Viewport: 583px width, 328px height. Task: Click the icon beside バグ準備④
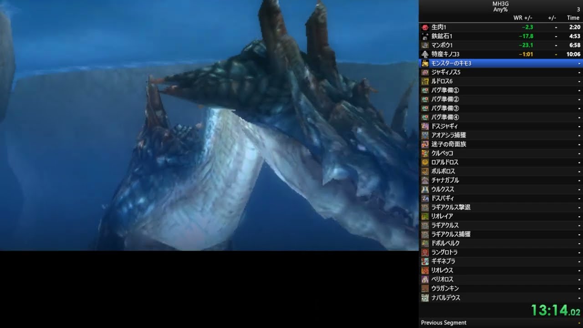[425, 118]
